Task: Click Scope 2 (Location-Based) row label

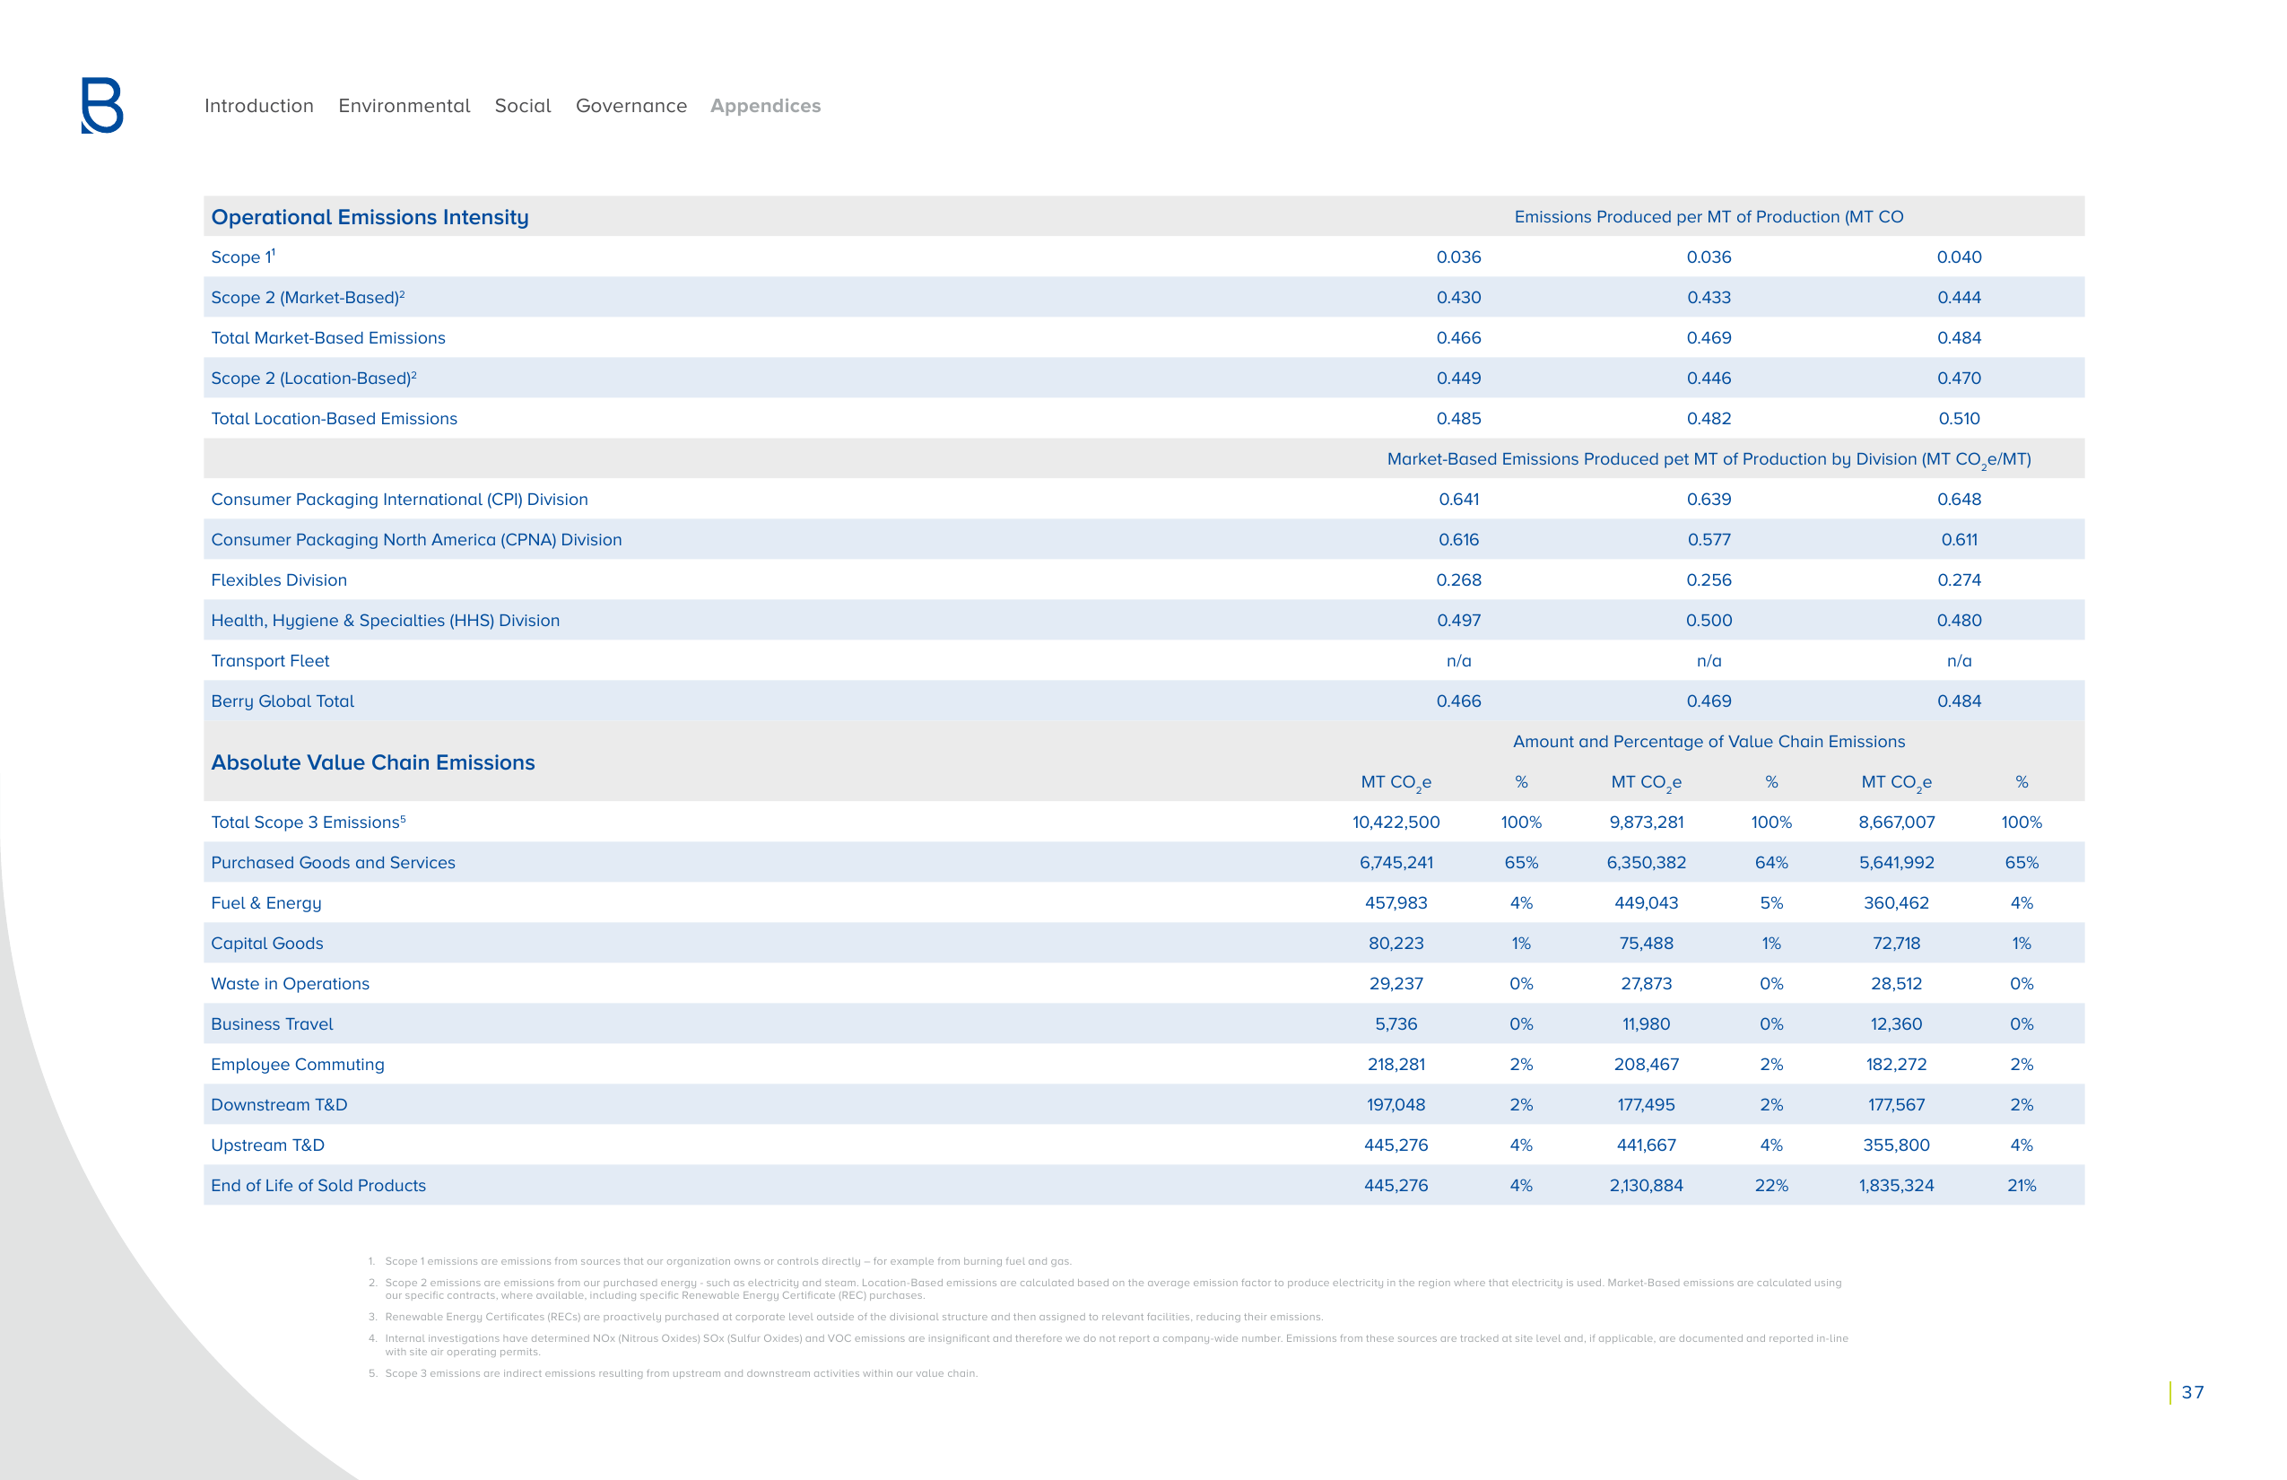Action: (313, 378)
